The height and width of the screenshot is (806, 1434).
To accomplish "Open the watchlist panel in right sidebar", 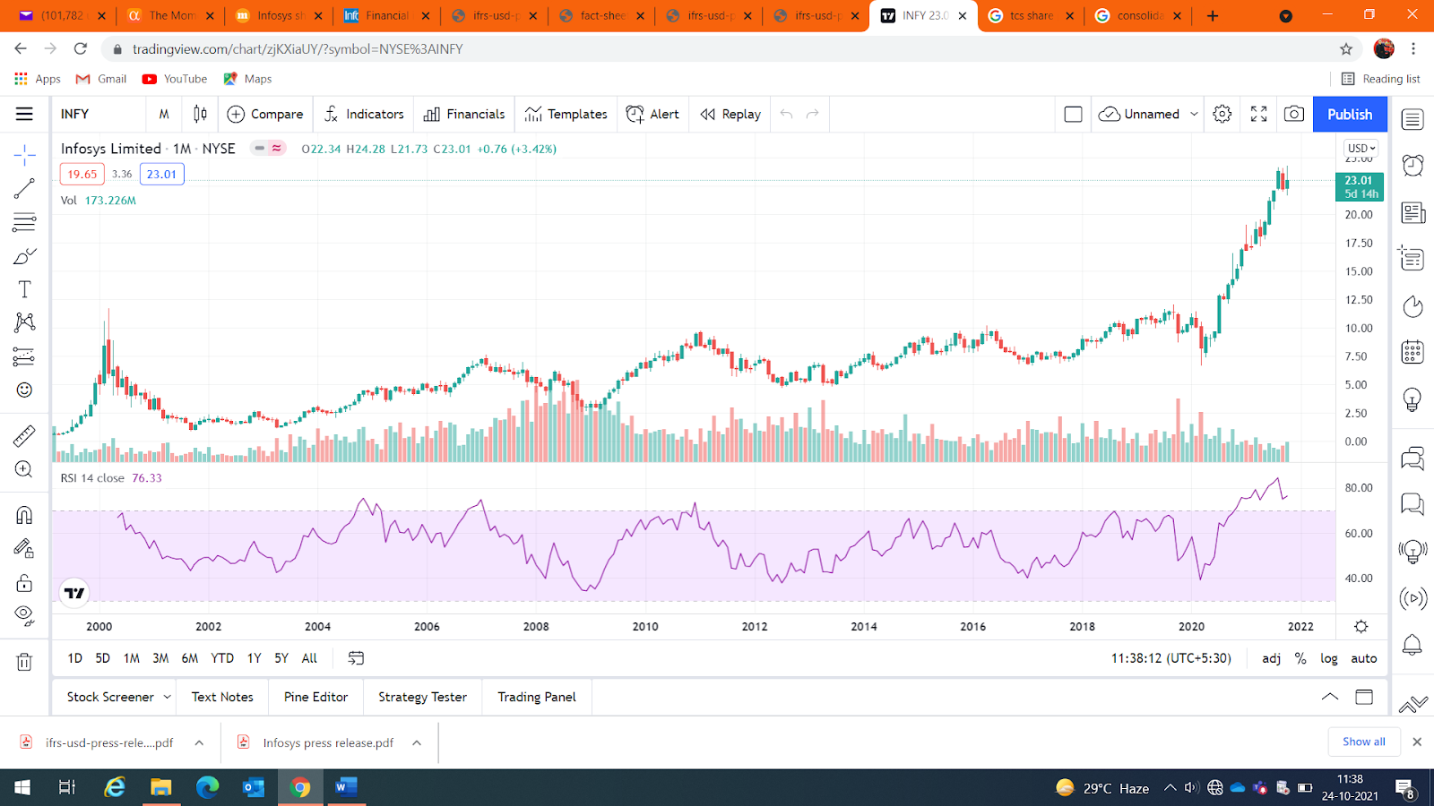I will [x=1412, y=119].
